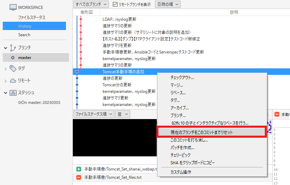This screenshot has height=185, width=290.
Task: Select highlighted commit Tomcat手動手順の追加
Action: [x=181, y=71]
